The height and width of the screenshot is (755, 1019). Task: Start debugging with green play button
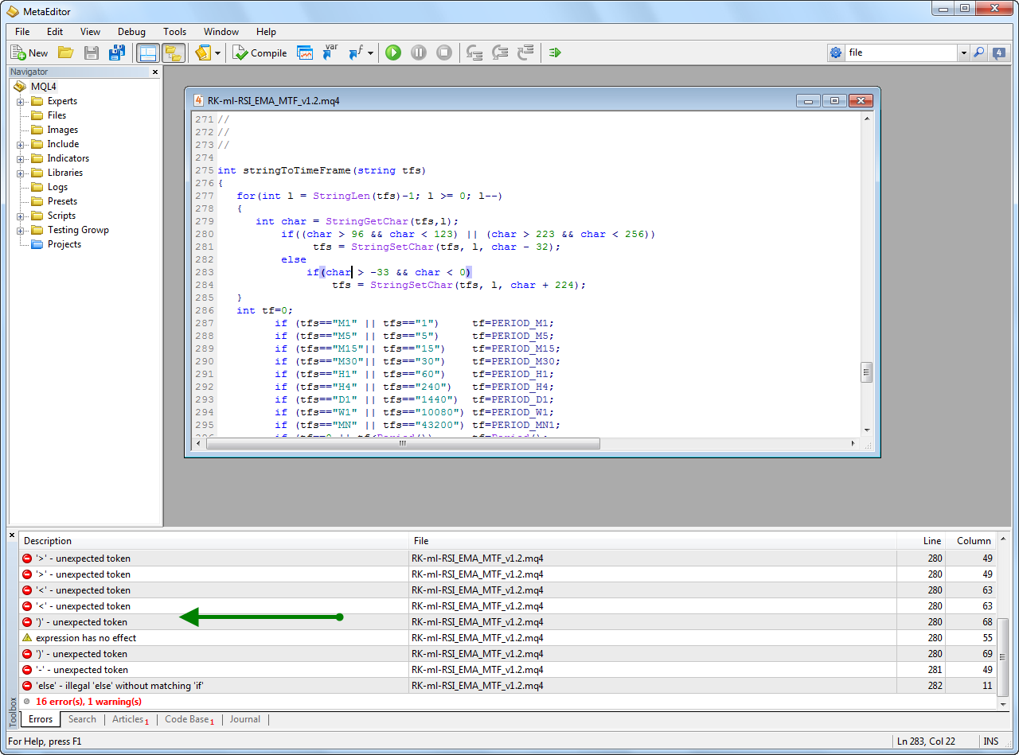tap(393, 53)
